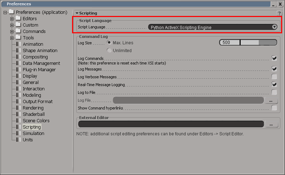Image resolution: width=285 pixels, height=175 pixels.
Task: Click the Rendering preferences page icon
Action: pos(18,108)
